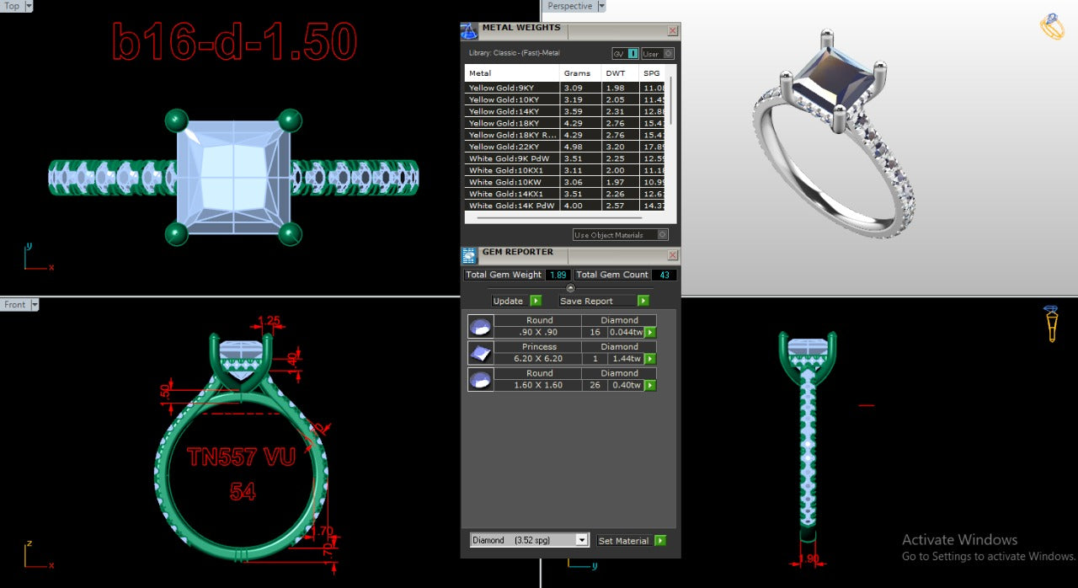Click the SPG column header
This screenshot has height=588, width=1078.
(x=653, y=73)
